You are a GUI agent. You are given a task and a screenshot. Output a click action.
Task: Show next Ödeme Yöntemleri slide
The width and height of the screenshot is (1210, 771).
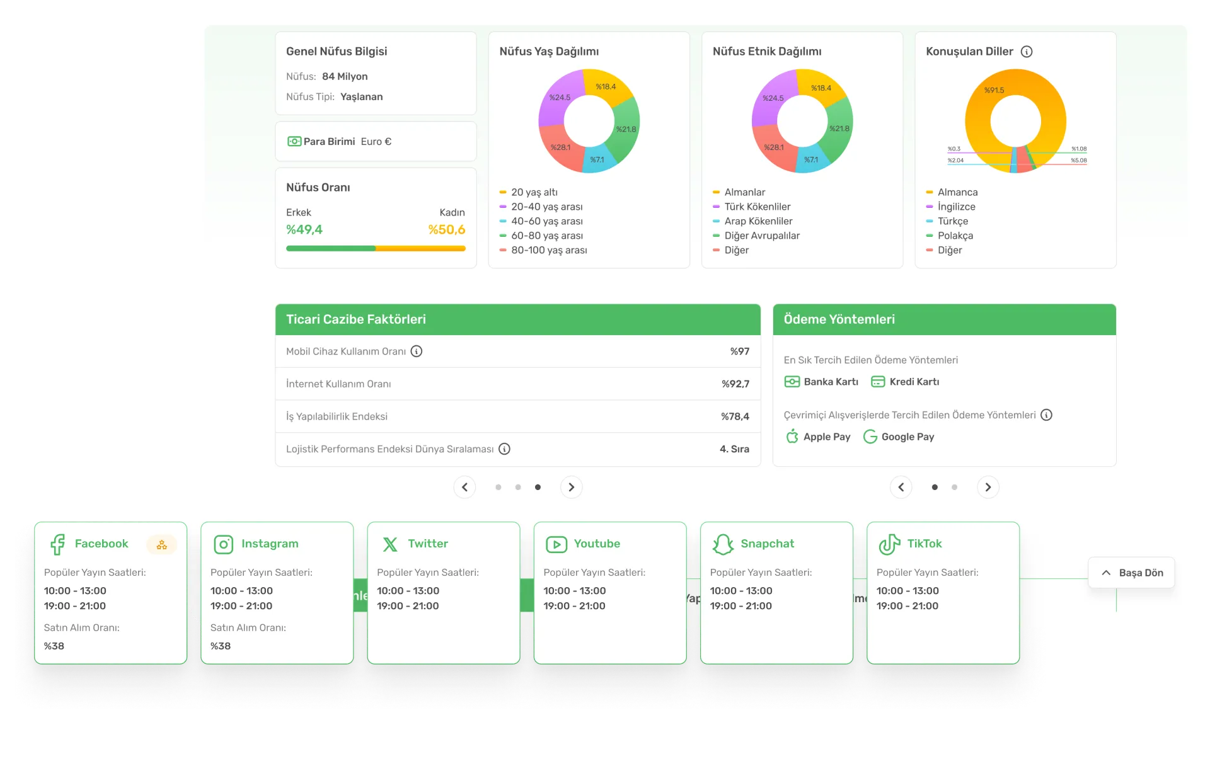tap(988, 487)
